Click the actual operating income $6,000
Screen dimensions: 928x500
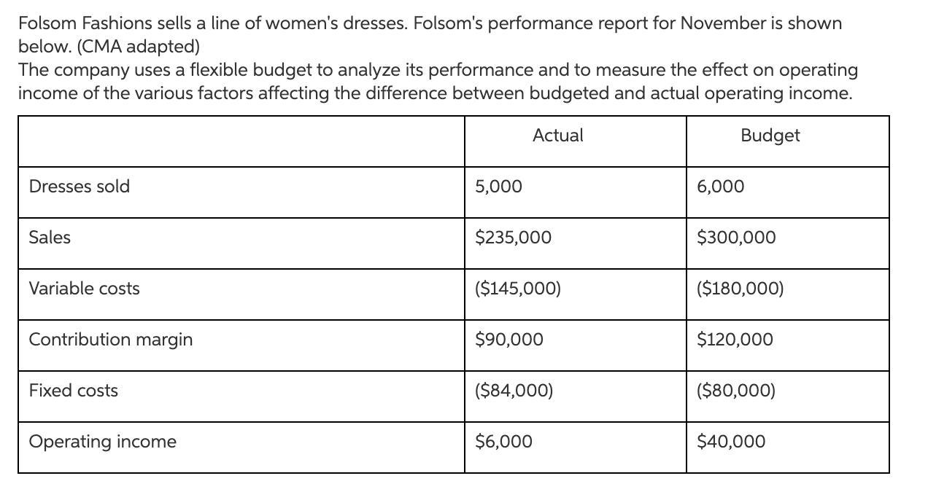[503, 442]
